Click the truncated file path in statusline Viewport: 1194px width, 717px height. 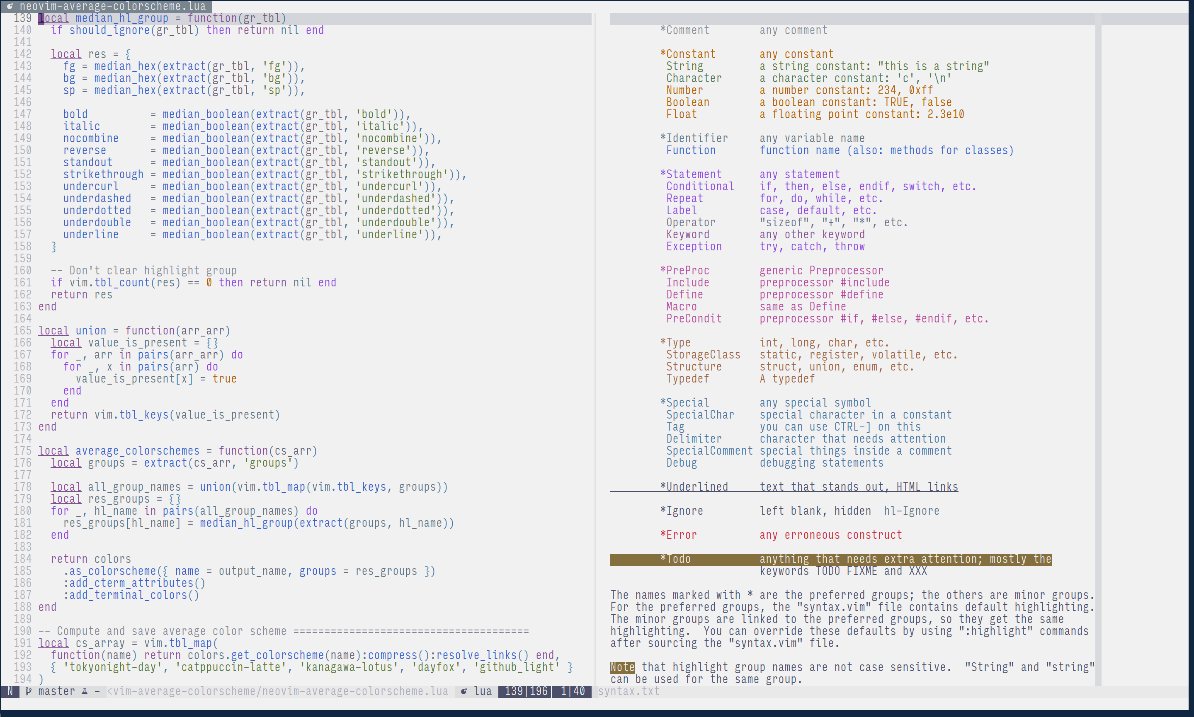pos(277,691)
